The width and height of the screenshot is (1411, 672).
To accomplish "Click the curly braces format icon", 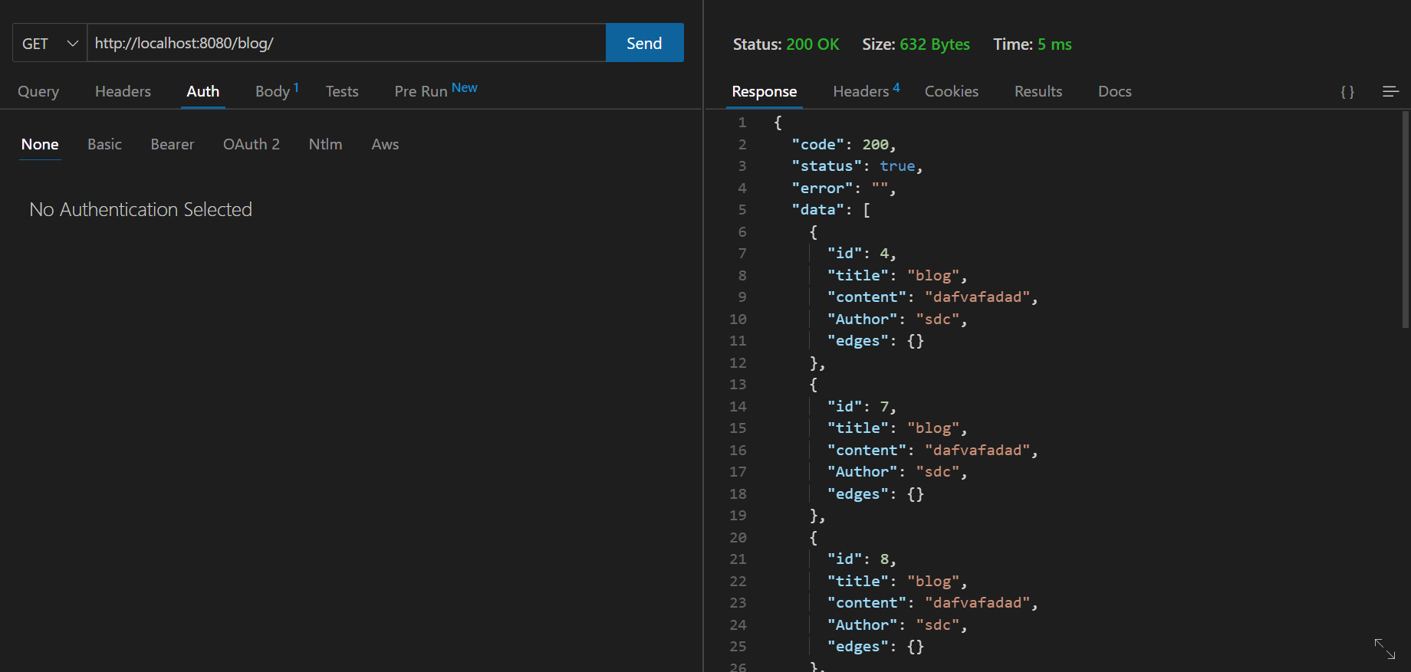I will coord(1347,92).
